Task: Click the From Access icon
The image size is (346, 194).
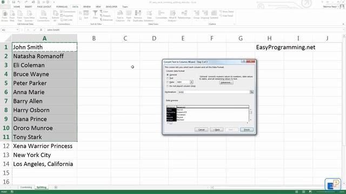Action: [x=5, y=16]
